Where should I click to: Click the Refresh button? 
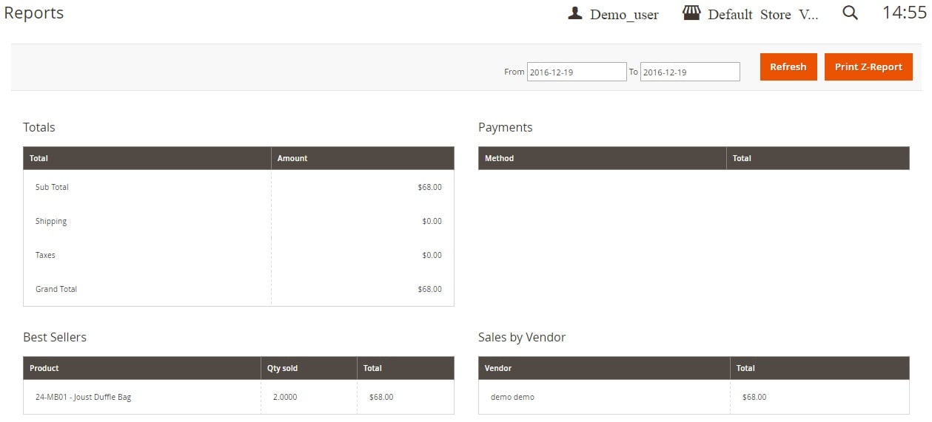pyautogui.click(x=788, y=67)
